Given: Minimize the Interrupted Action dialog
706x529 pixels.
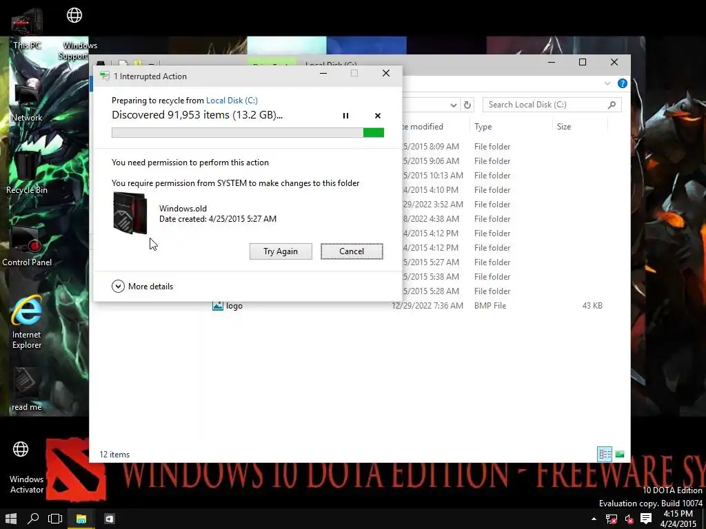Looking at the screenshot, I should click(323, 73).
